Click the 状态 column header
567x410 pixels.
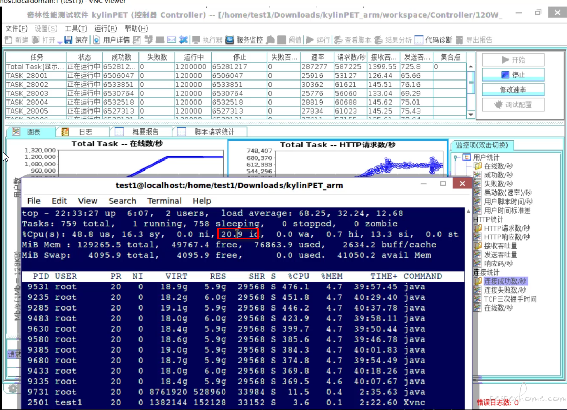point(85,57)
